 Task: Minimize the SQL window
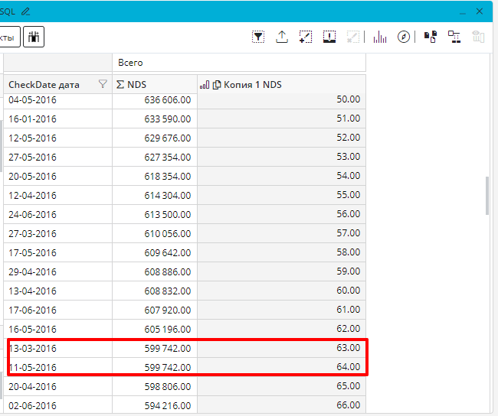[x=461, y=11]
